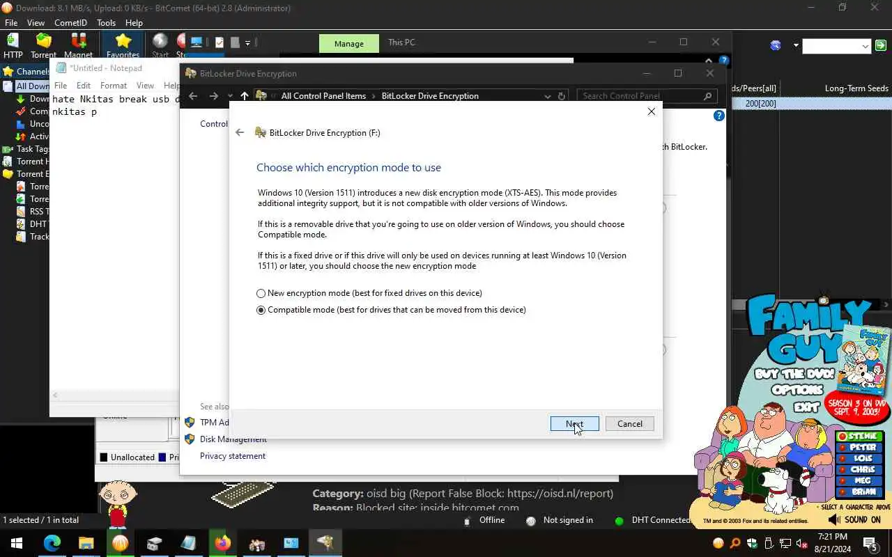Open the Windows Start menu

point(17,543)
